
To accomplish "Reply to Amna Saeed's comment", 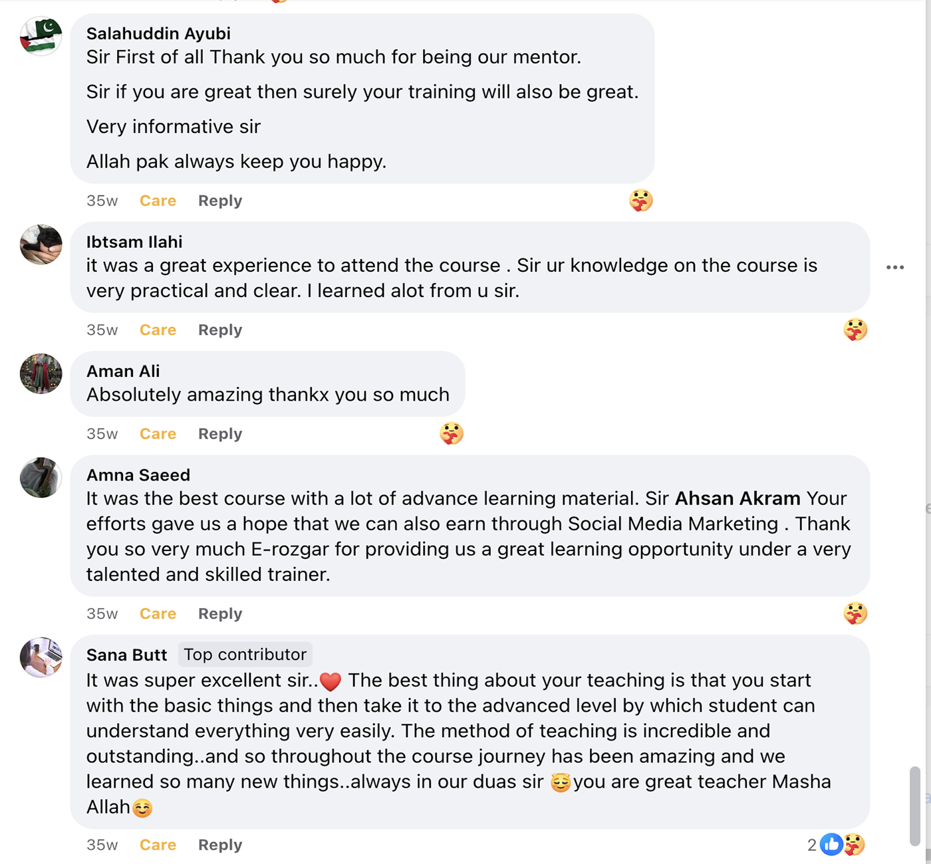I will (x=220, y=614).
